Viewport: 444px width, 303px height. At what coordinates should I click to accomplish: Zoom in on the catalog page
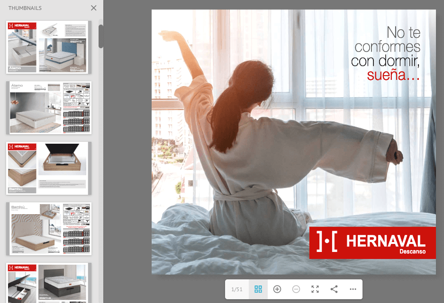pos(277,289)
